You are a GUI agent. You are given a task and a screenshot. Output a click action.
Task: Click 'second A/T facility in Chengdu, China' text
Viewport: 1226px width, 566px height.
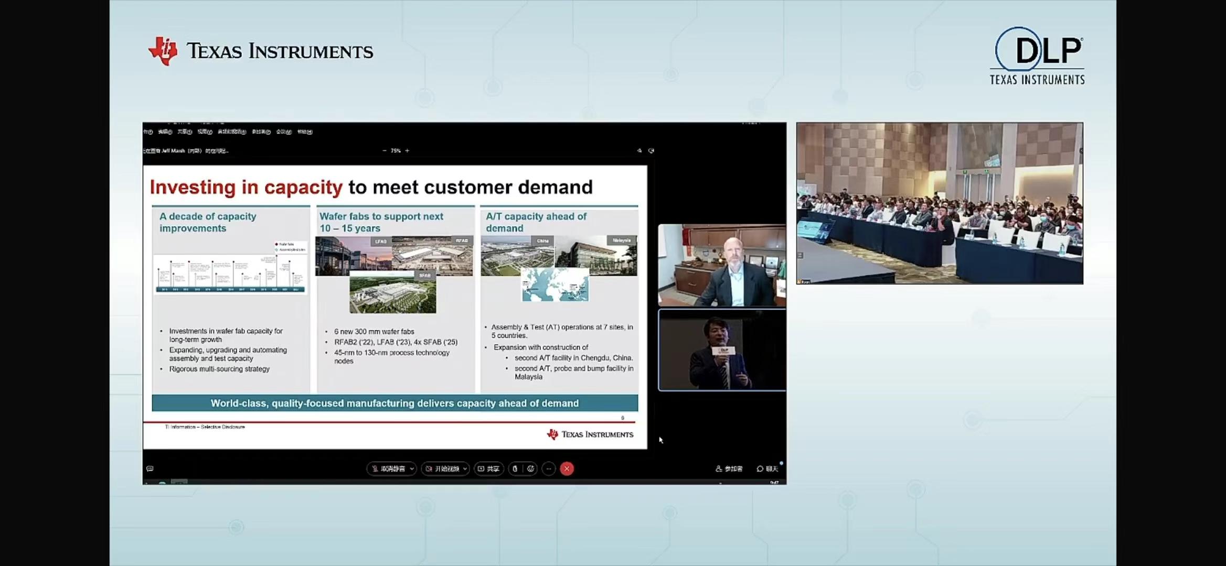point(573,358)
